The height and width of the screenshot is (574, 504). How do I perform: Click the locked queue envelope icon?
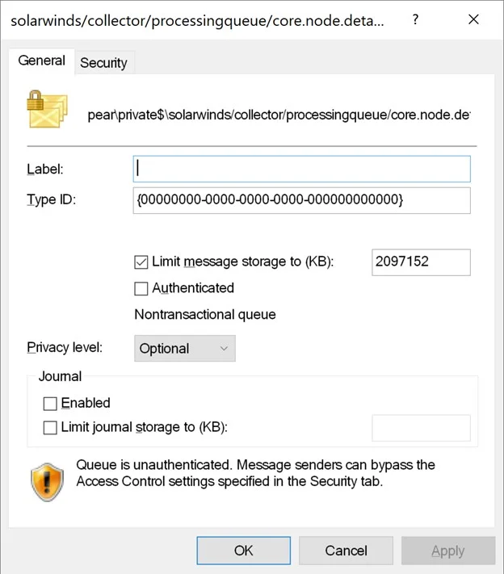coord(47,110)
